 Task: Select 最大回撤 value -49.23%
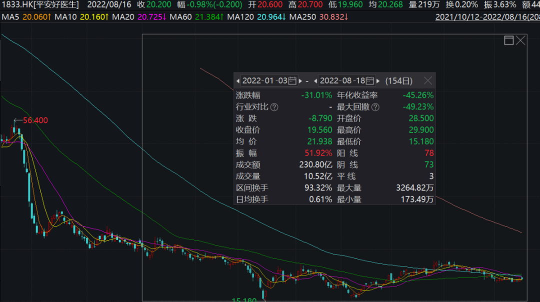point(417,107)
